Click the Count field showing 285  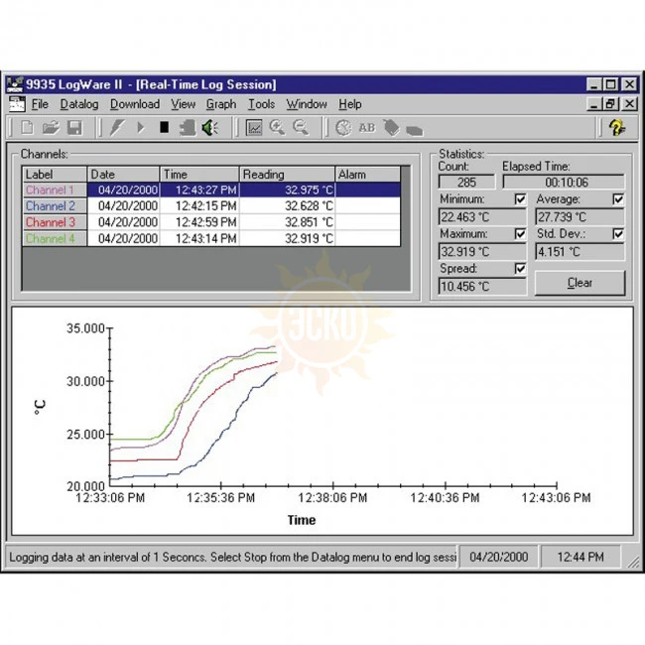(467, 183)
